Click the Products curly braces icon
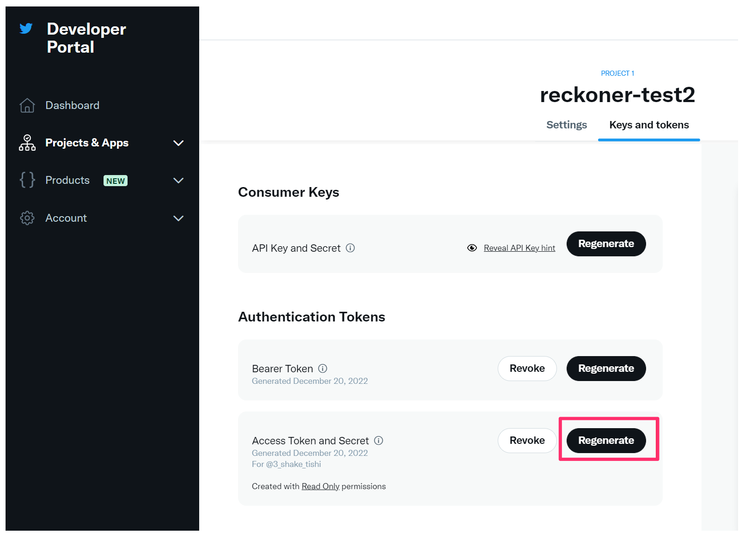 click(x=27, y=180)
